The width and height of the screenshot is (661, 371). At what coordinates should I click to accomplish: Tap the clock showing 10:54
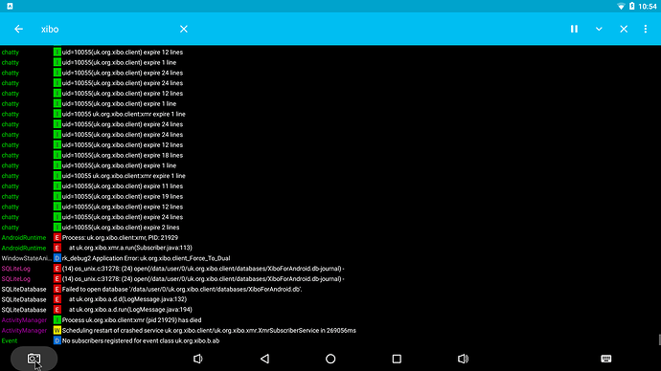point(648,7)
